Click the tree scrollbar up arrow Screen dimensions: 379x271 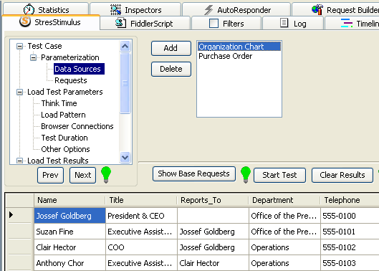[x=125, y=46]
